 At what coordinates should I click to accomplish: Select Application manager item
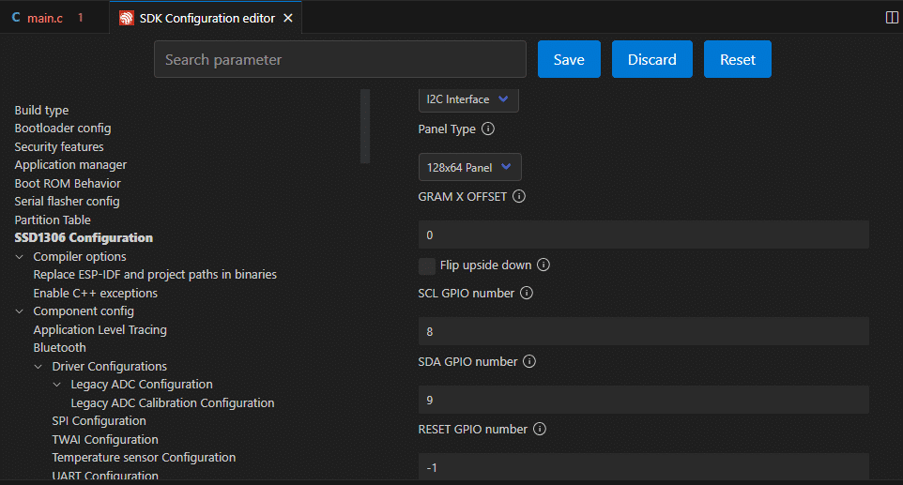pos(70,164)
